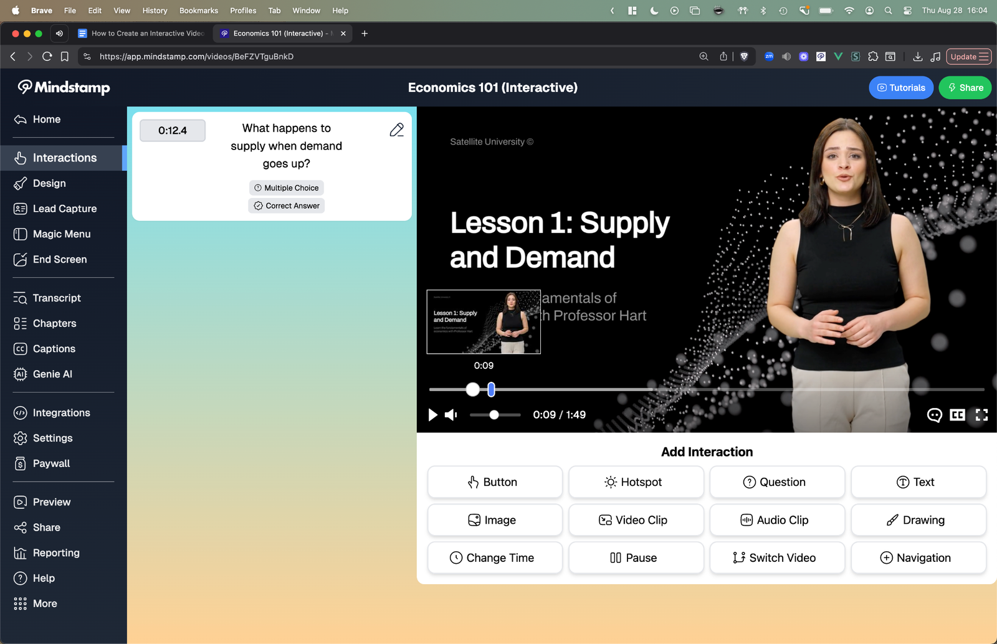Open the Brave Bookmarks menu
The image size is (997, 644).
point(198,11)
